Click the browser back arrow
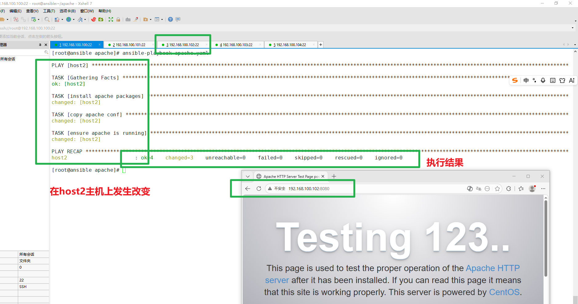 click(x=248, y=189)
